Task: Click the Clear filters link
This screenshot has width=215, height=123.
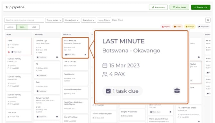Action: (118, 20)
